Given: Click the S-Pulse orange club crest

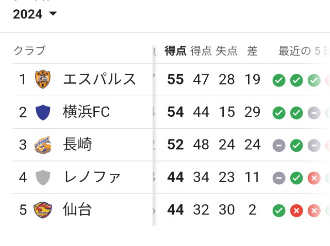Looking at the screenshot, I should point(43,79).
